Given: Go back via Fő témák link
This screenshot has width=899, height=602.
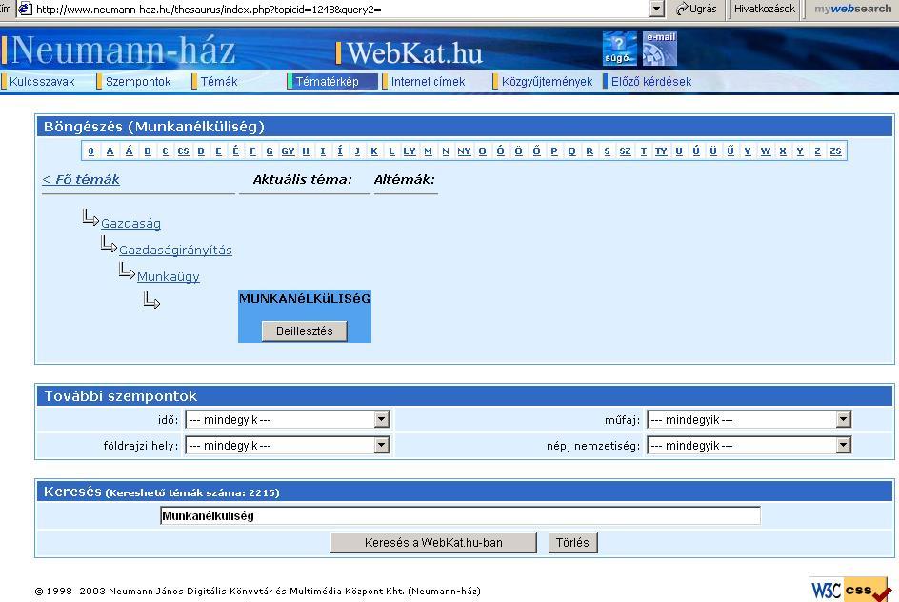Looking at the screenshot, I should point(81,179).
